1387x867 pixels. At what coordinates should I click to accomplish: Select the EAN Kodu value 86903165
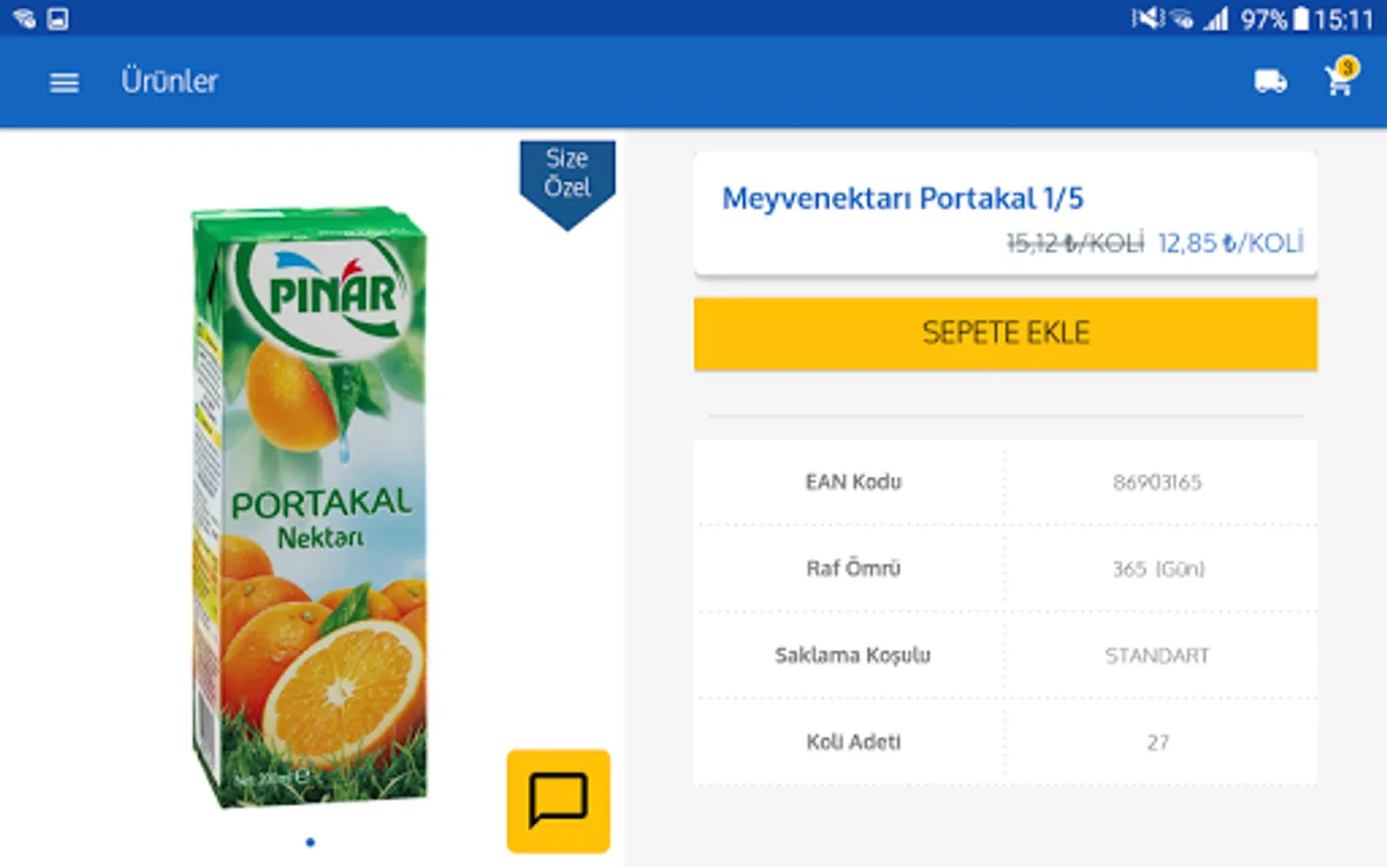point(1157,482)
